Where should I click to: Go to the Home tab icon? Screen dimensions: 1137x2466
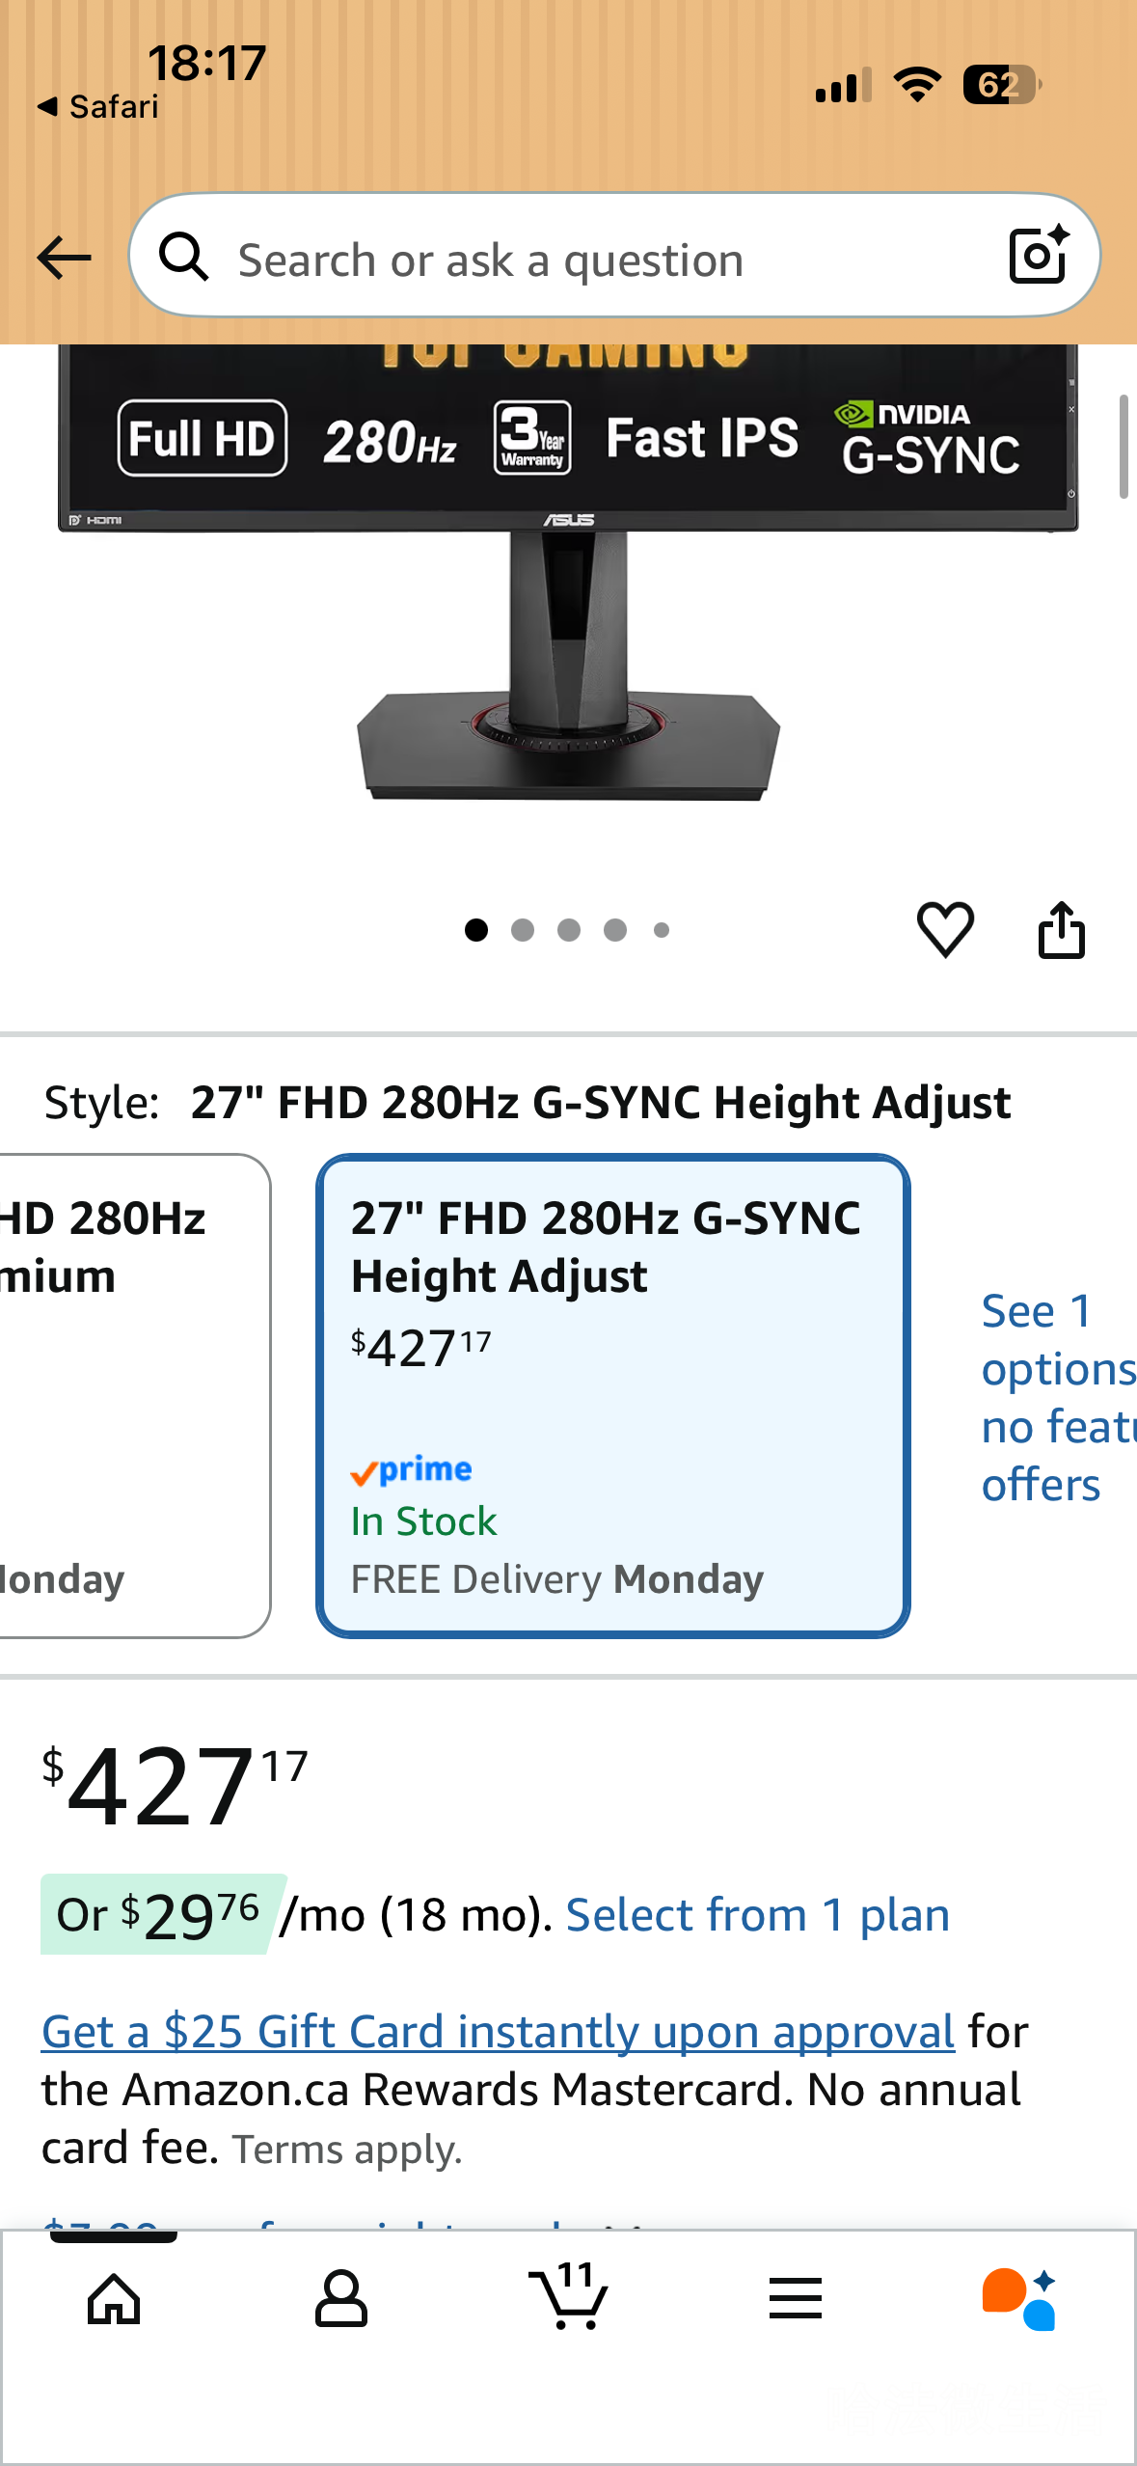coord(114,2298)
